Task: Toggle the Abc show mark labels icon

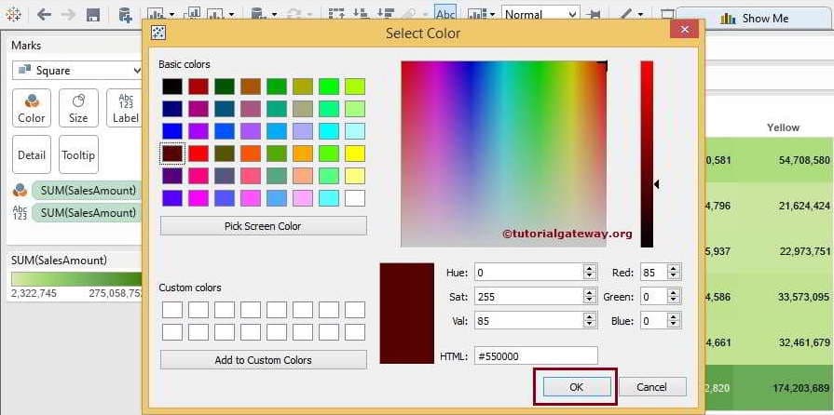Action: pyautogui.click(x=445, y=14)
